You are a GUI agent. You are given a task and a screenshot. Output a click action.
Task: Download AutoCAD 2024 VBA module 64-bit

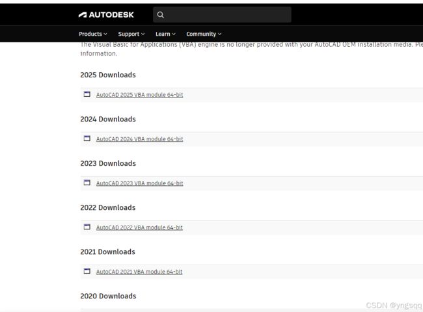[x=139, y=139]
